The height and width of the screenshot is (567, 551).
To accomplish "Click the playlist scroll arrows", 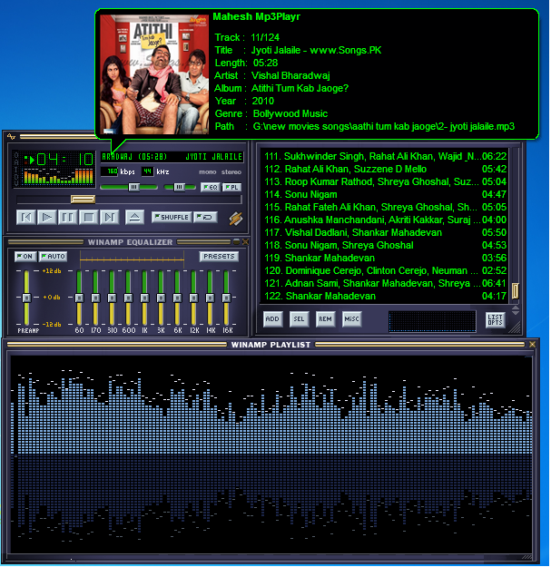I will coord(516,310).
